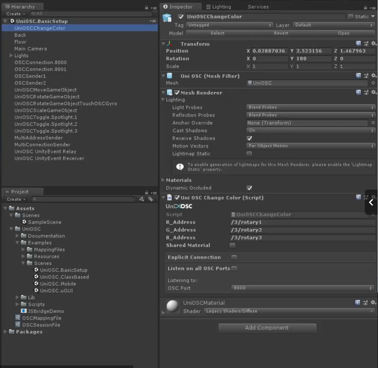
Task: Open Uni OSC Change Color script help icon
Action: [358, 197]
